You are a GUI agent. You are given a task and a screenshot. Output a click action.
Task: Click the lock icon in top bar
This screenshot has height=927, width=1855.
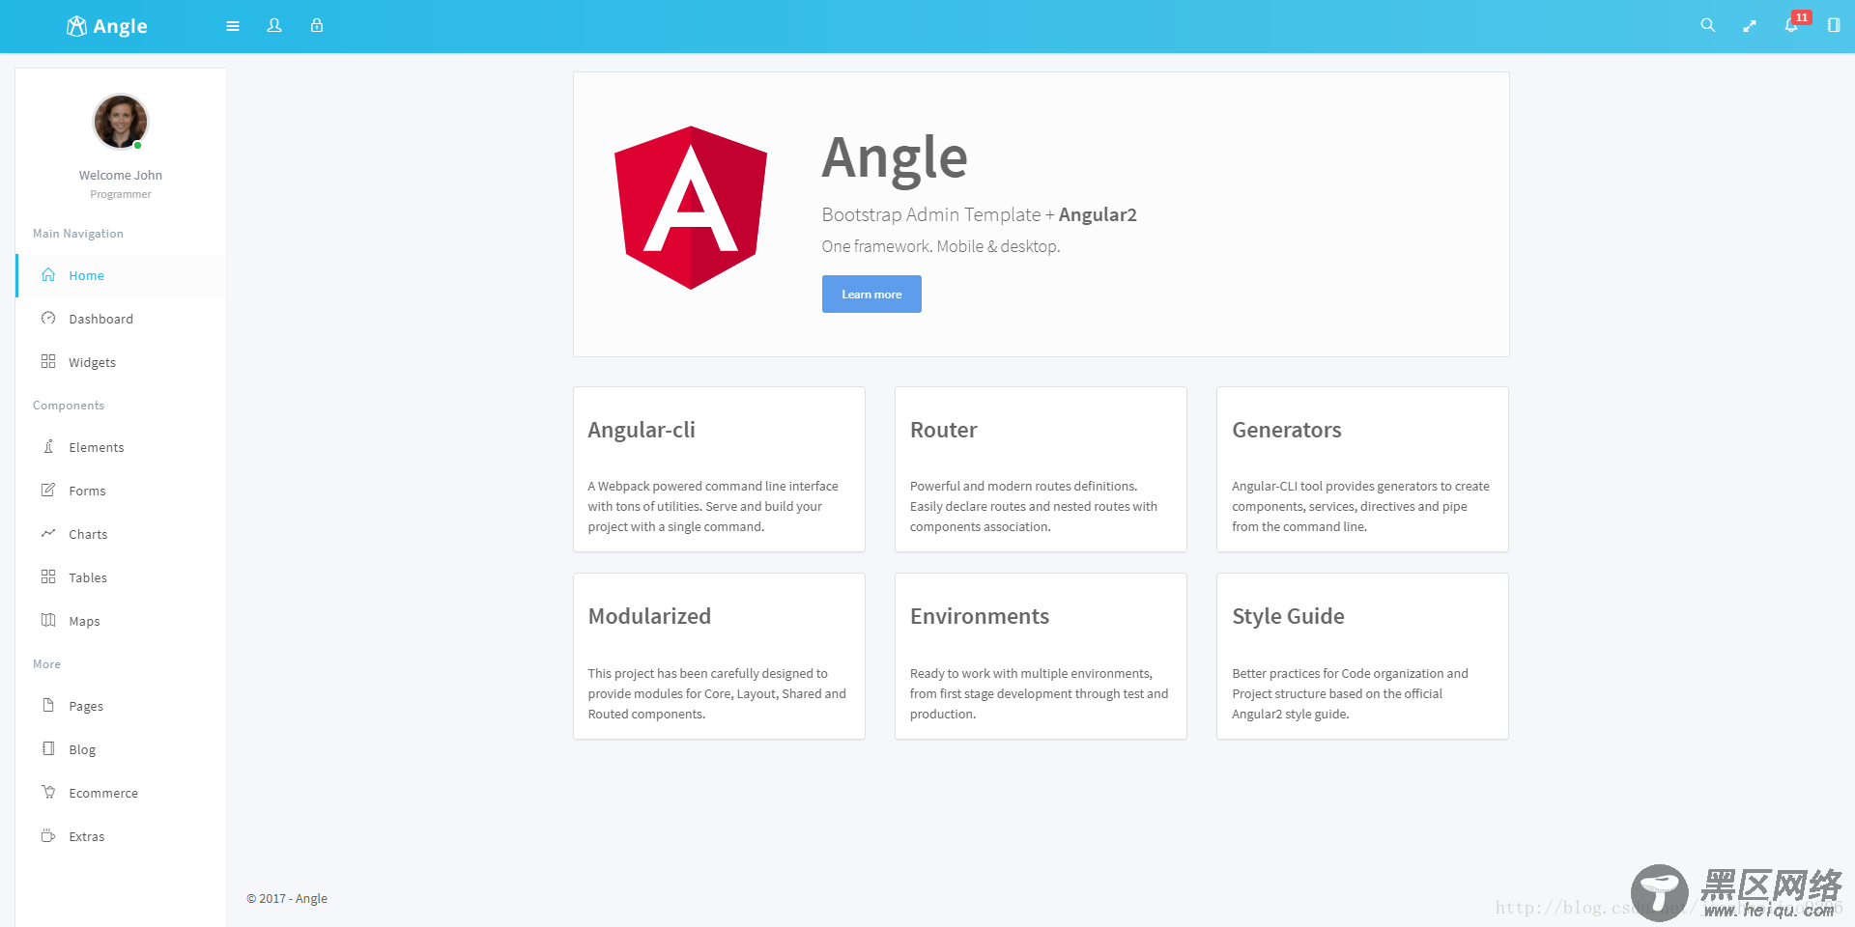[317, 25]
